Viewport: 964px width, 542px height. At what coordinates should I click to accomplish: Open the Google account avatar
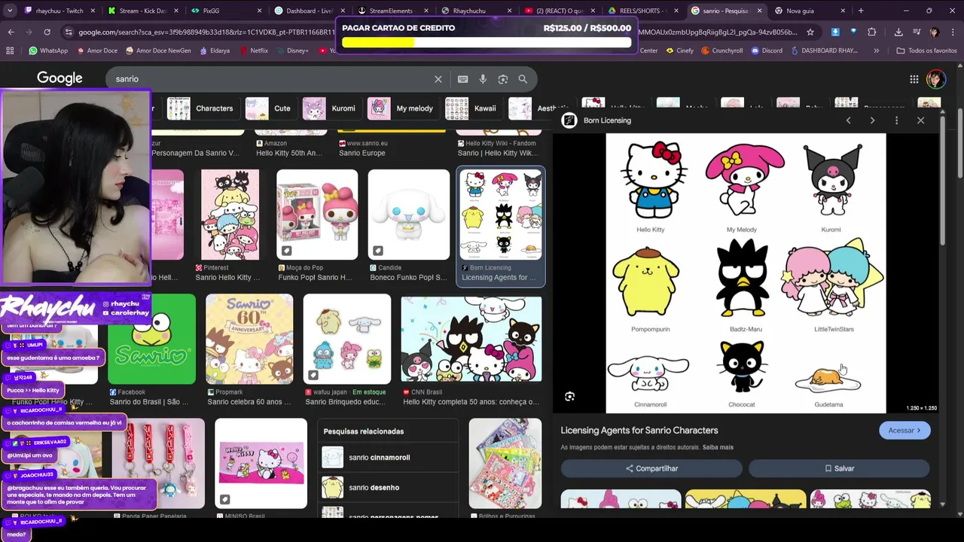935,79
